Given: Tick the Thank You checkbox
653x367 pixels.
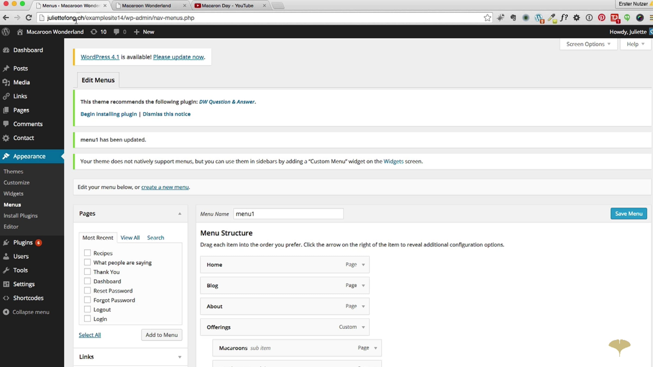Looking at the screenshot, I should pyautogui.click(x=87, y=272).
